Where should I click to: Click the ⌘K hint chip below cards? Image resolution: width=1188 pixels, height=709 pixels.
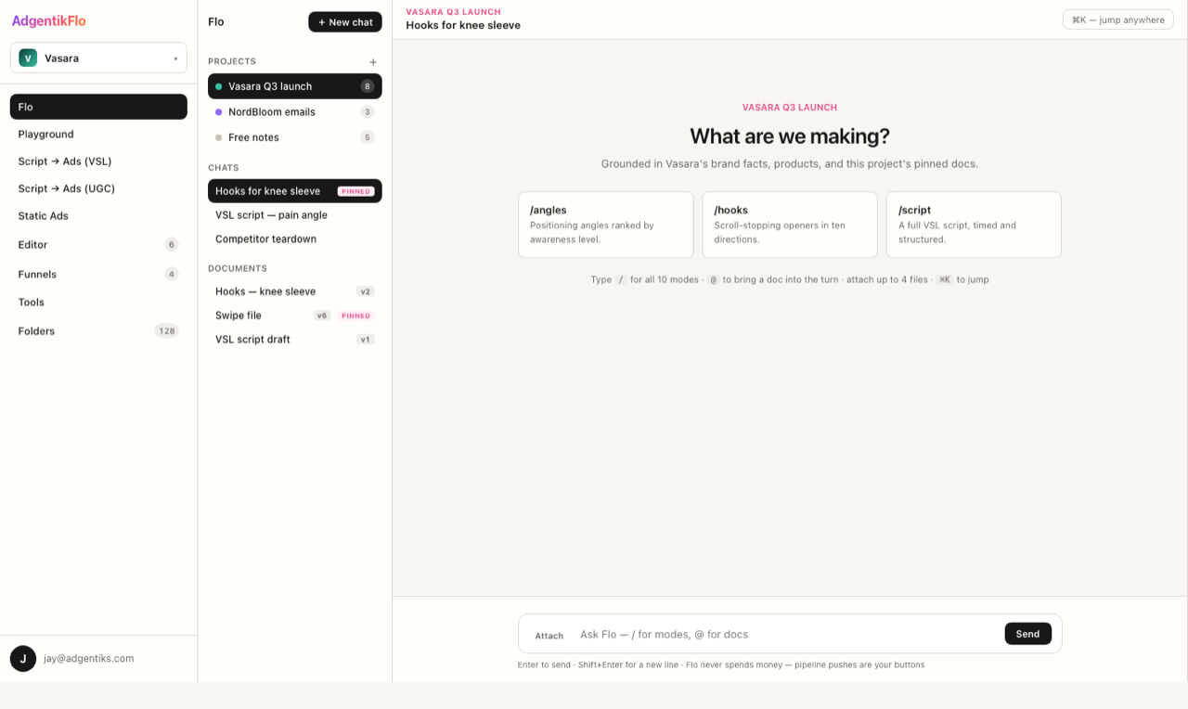944,279
